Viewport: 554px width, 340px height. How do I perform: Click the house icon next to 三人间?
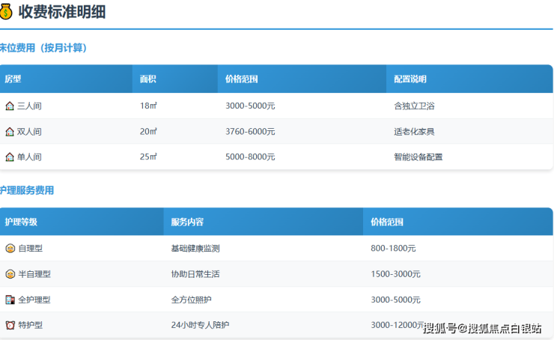pos(10,106)
